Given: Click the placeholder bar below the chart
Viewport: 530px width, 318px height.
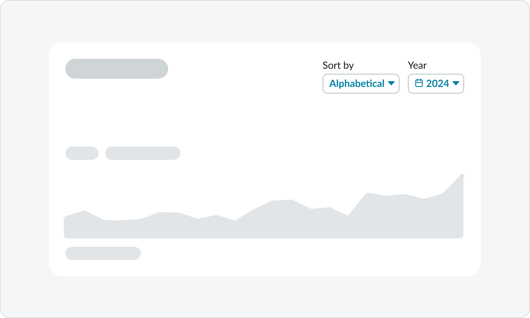Looking at the screenshot, I should pos(103,253).
